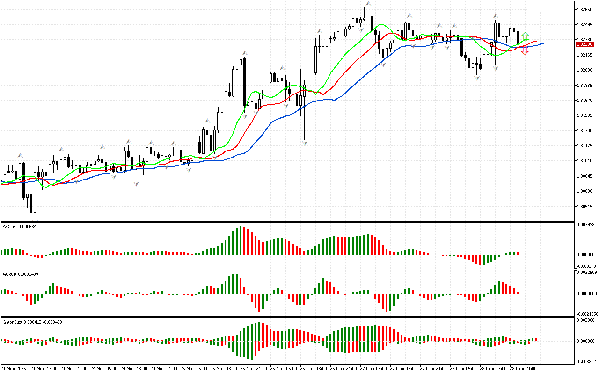The width and height of the screenshot is (599, 374).
Task: Select the down fractal below the longest wick
Action: click(x=304, y=143)
